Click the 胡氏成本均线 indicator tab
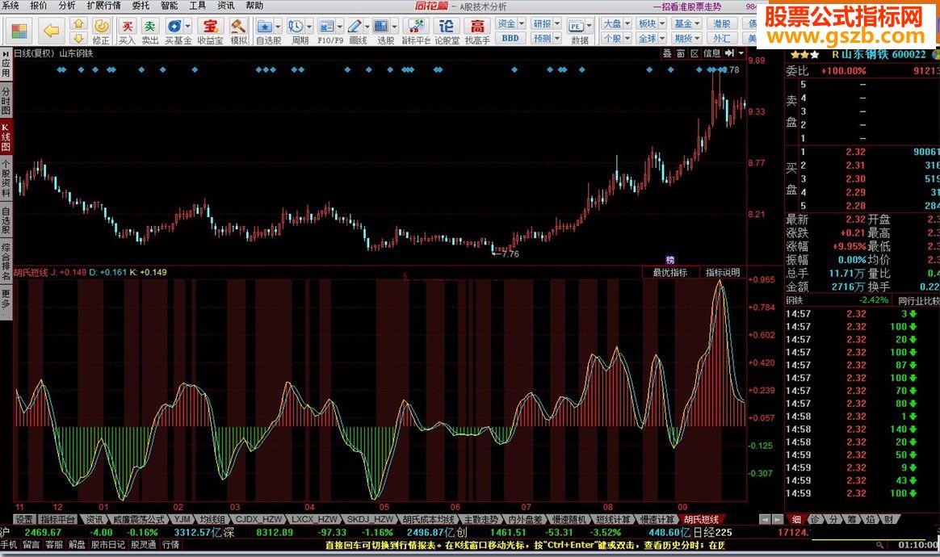The image size is (940, 557). tap(428, 519)
